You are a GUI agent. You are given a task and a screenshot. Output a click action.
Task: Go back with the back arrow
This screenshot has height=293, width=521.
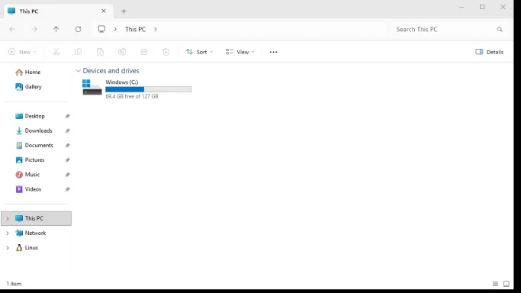click(12, 29)
